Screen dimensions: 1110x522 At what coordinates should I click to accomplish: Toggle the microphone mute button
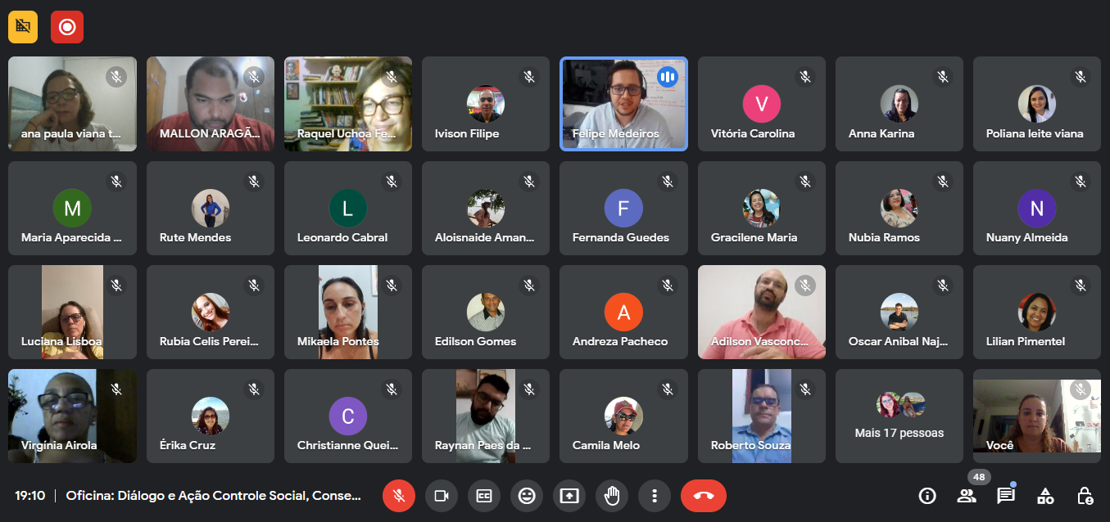399,496
